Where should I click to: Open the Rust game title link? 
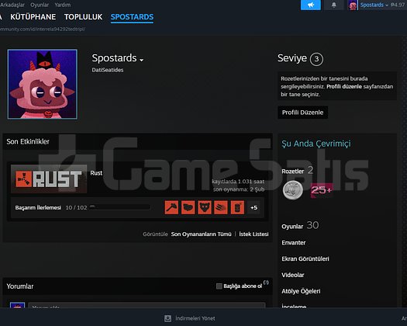pos(96,173)
